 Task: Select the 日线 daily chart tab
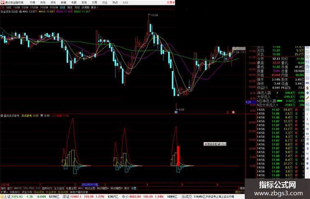tap(62, 7)
